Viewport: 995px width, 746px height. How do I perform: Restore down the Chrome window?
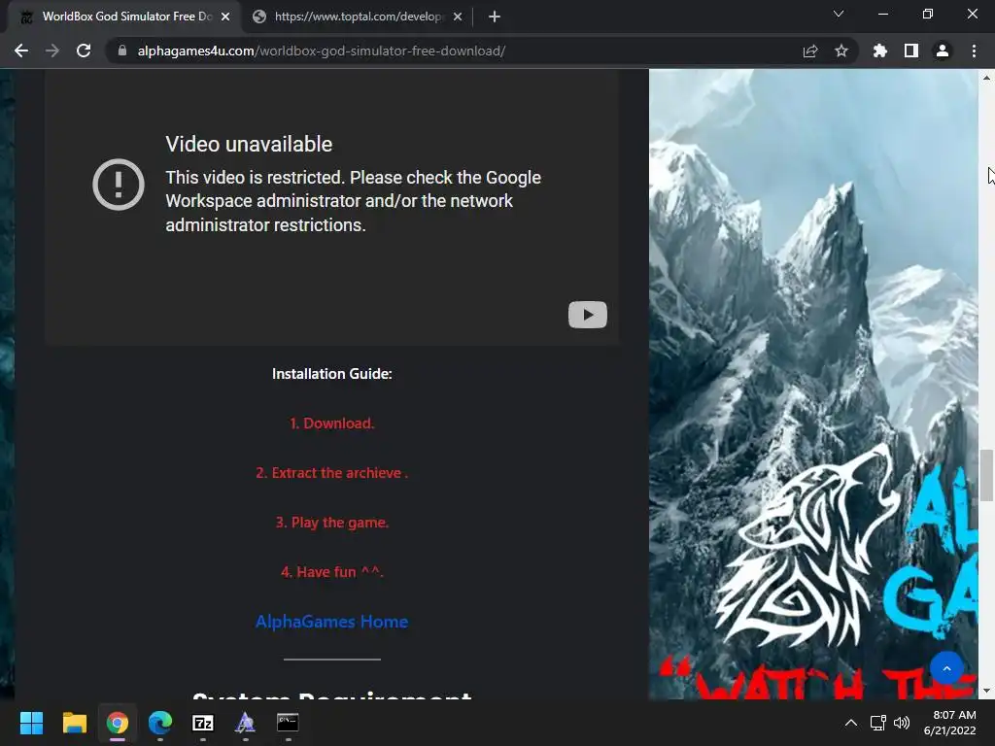(x=928, y=14)
